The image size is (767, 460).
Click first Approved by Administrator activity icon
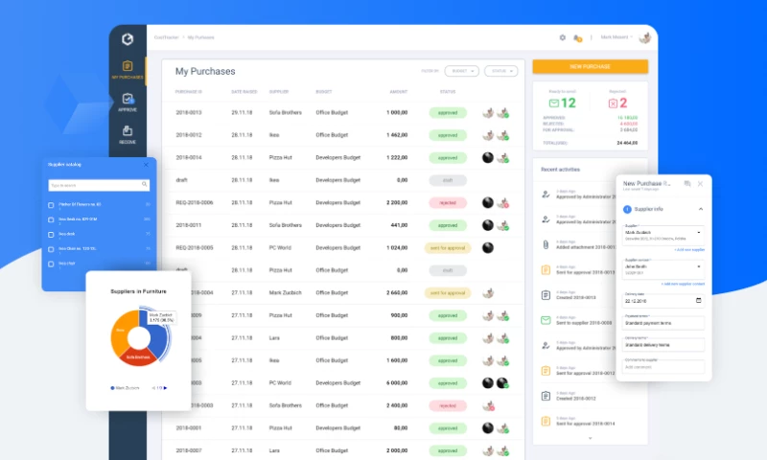pyautogui.click(x=546, y=195)
